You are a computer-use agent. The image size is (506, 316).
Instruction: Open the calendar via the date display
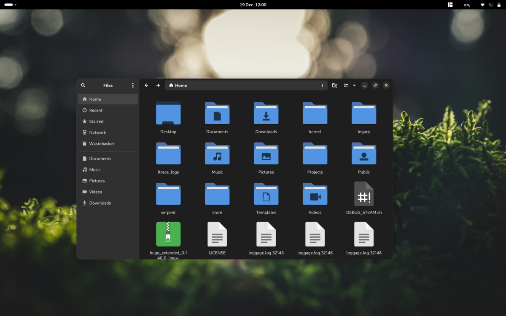pos(253,5)
